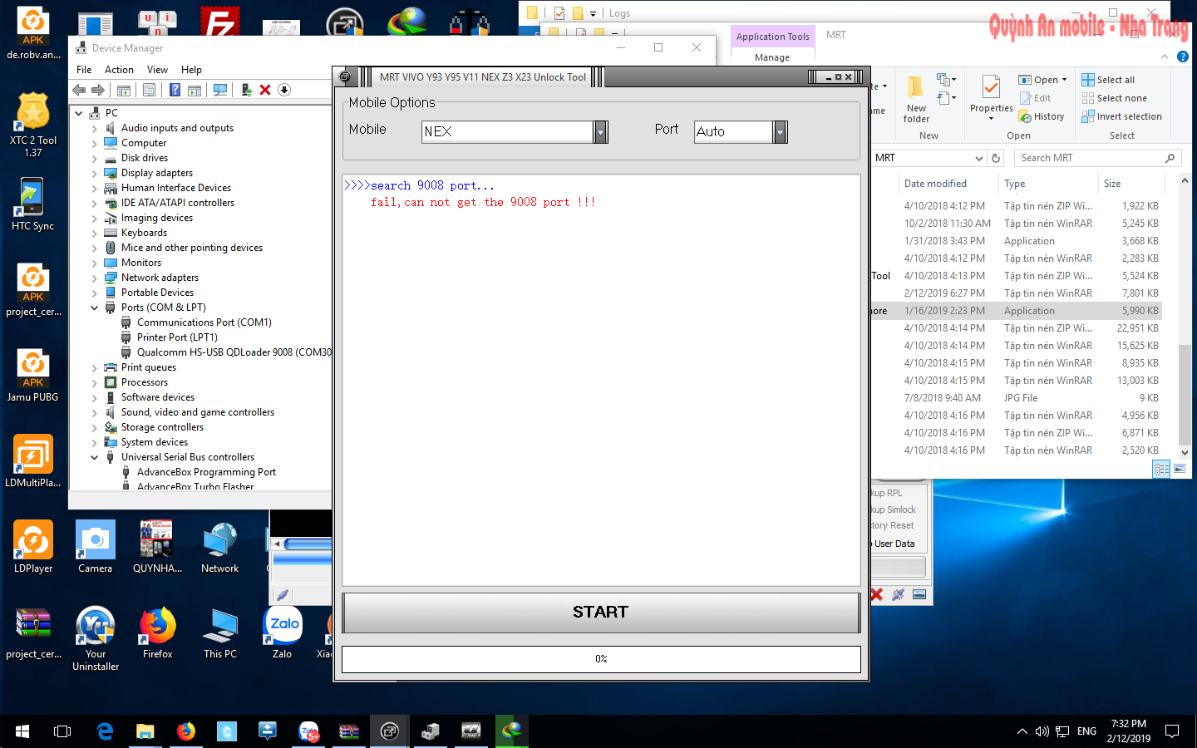Click the ENG language indicator in tray
This screenshot has height=748, width=1197.
(1086, 731)
